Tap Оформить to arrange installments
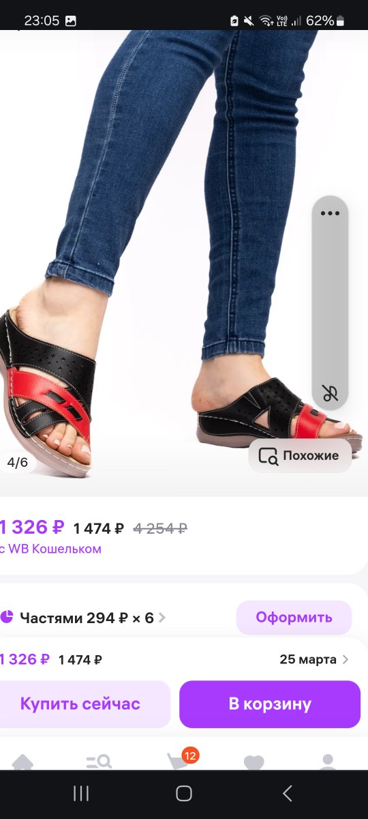The image size is (368, 819). [294, 618]
